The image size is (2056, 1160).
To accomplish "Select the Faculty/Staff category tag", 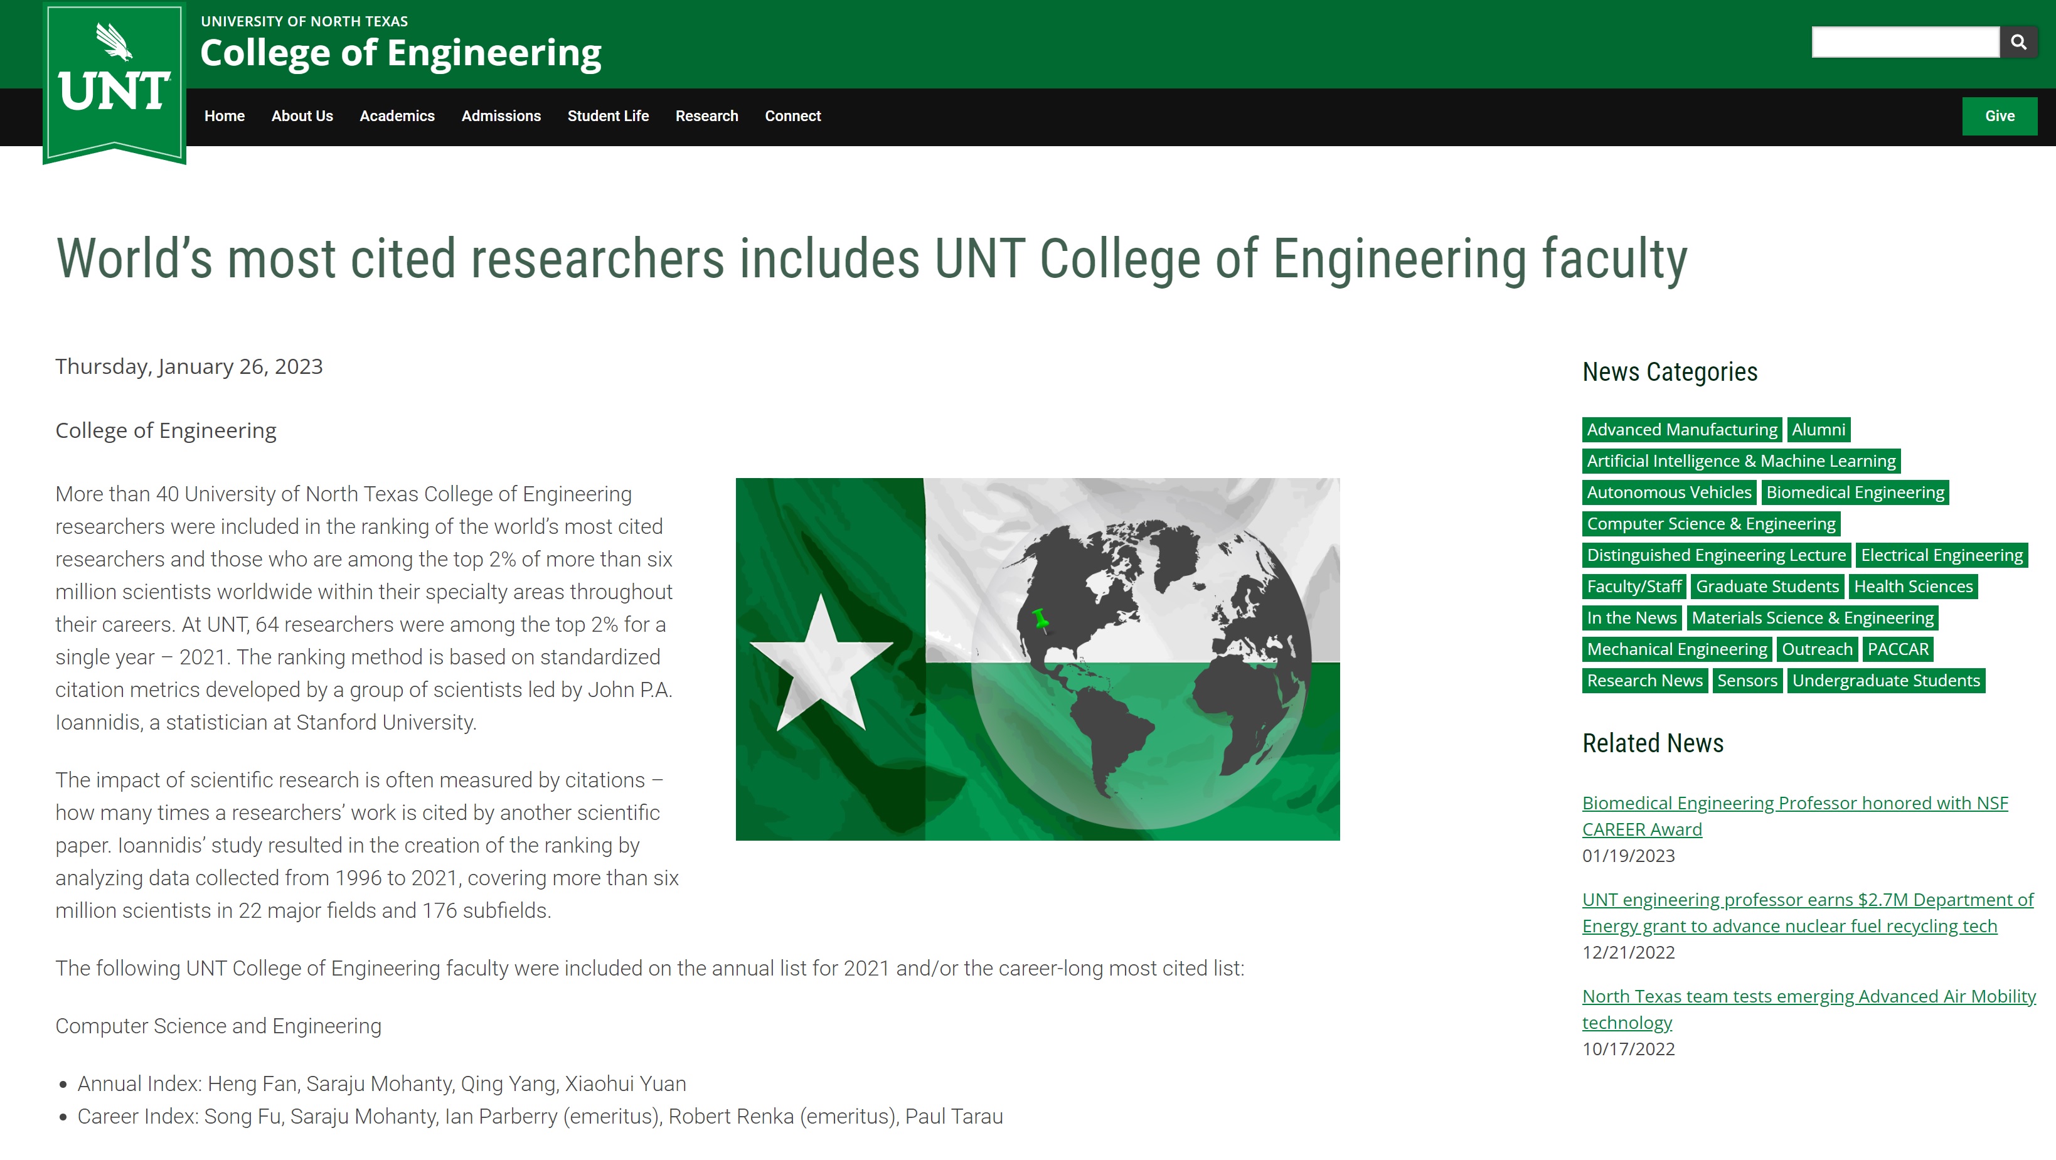I will coord(1634,586).
